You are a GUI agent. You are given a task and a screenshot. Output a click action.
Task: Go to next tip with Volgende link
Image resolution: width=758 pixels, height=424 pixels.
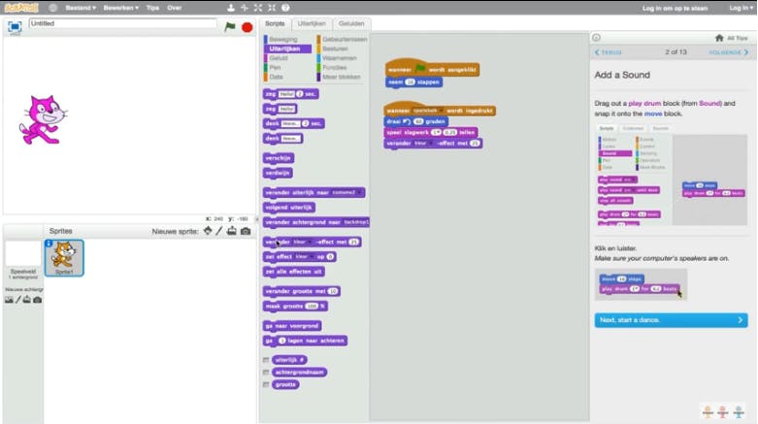729,52
